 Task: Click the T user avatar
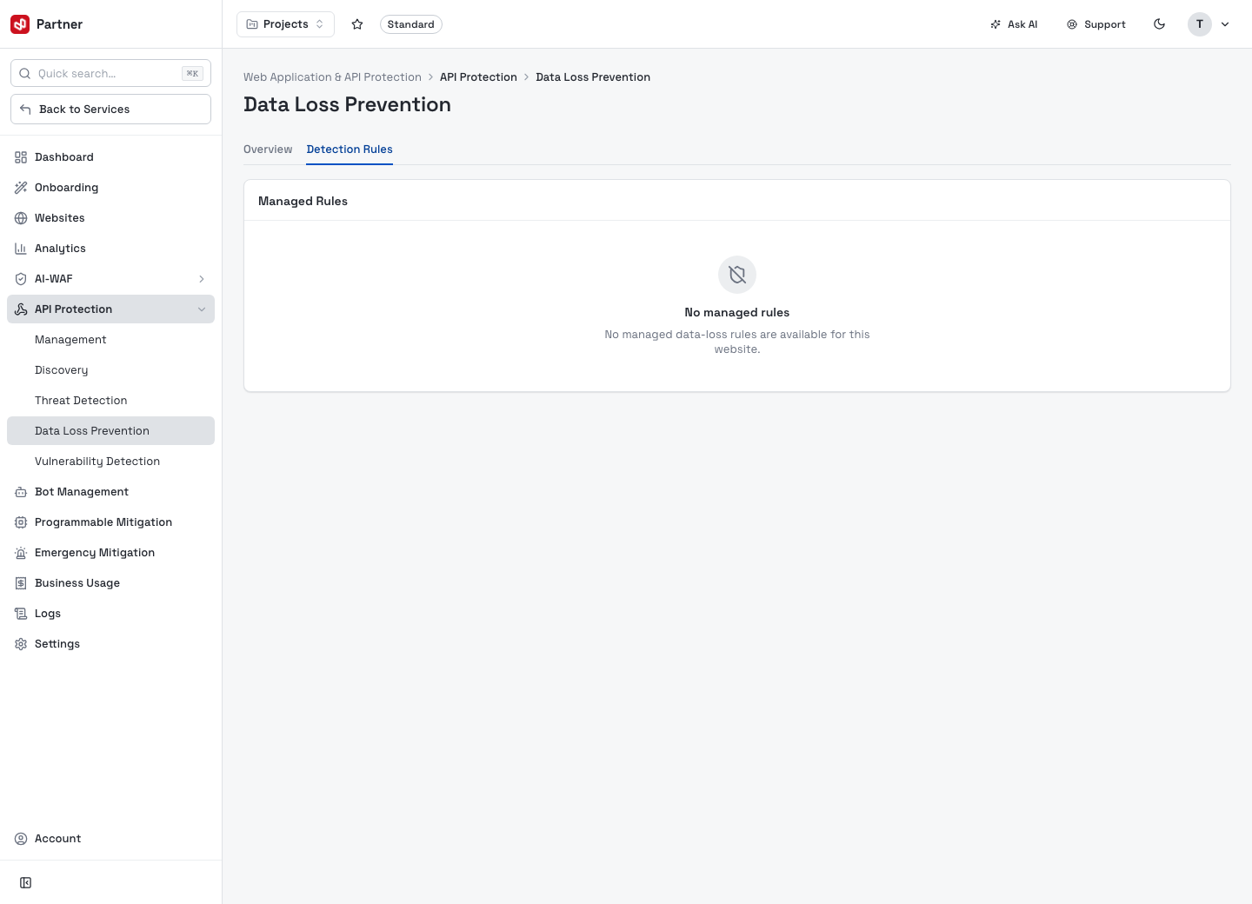(1200, 24)
